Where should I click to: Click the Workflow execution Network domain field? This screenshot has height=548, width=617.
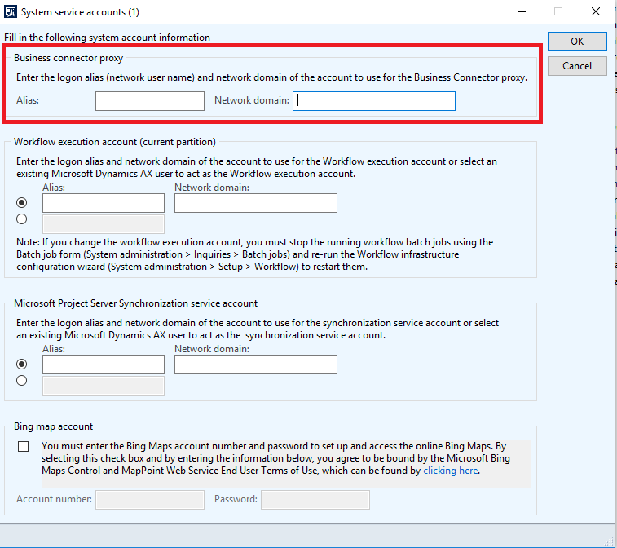pyautogui.click(x=256, y=203)
